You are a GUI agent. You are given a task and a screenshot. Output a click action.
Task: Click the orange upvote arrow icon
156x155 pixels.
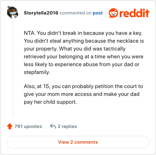pyautogui.click(x=10, y=126)
